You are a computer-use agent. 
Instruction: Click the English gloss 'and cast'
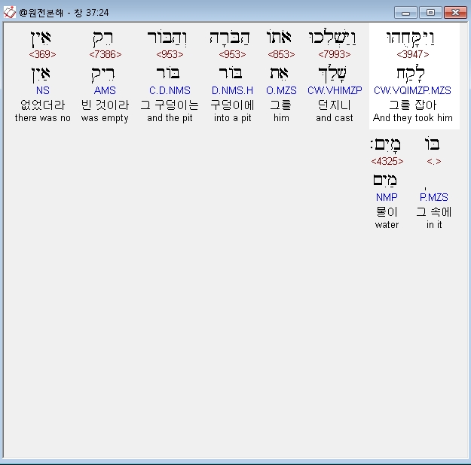tap(335, 118)
